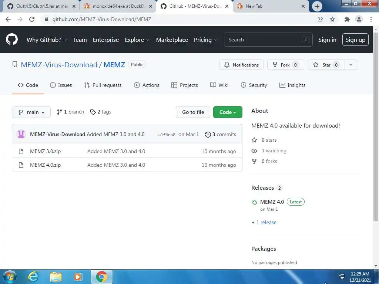
Task: Open Chrome's three-dot menu
Action: pyautogui.click(x=371, y=19)
